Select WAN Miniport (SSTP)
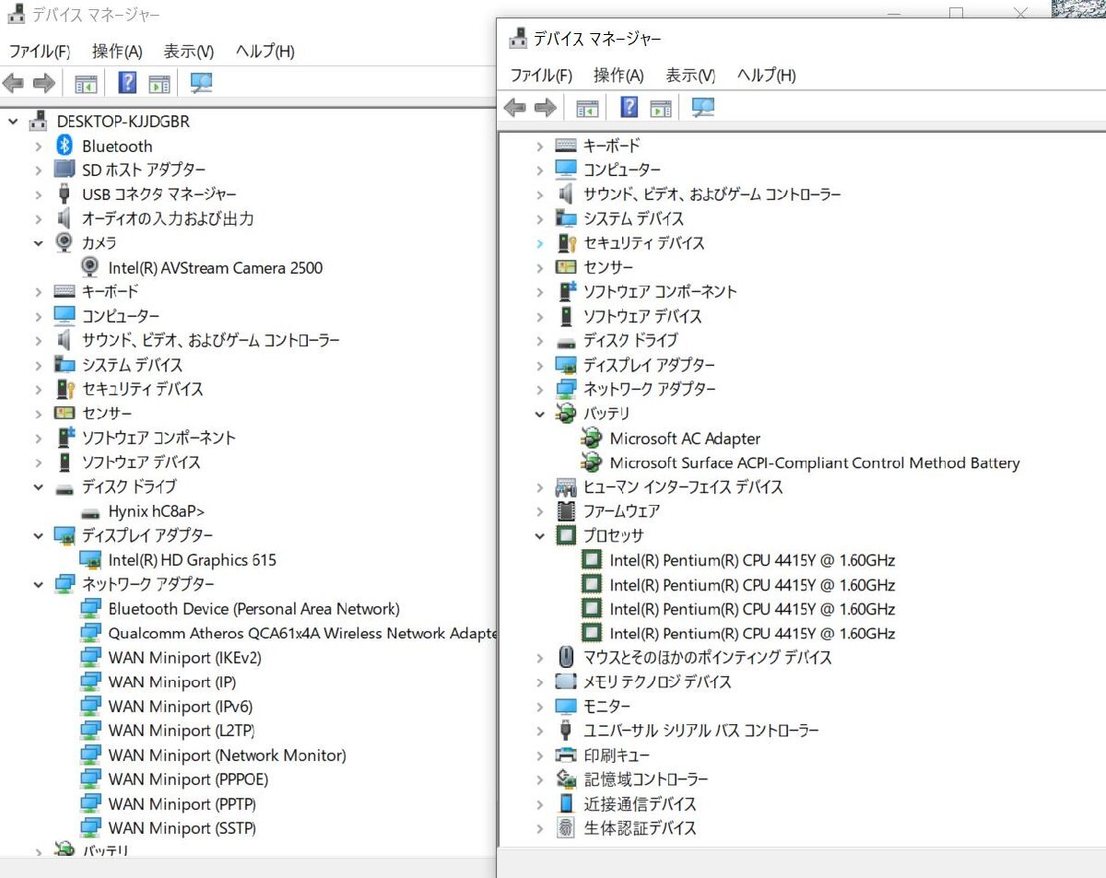The height and width of the screenshot is (878, 1106). (182, 828)
